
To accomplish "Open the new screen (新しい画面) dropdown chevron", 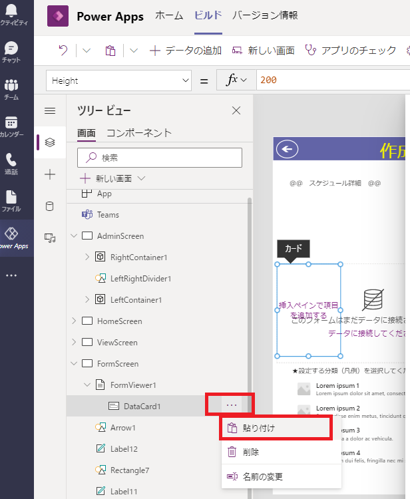I will pos(141,178).
